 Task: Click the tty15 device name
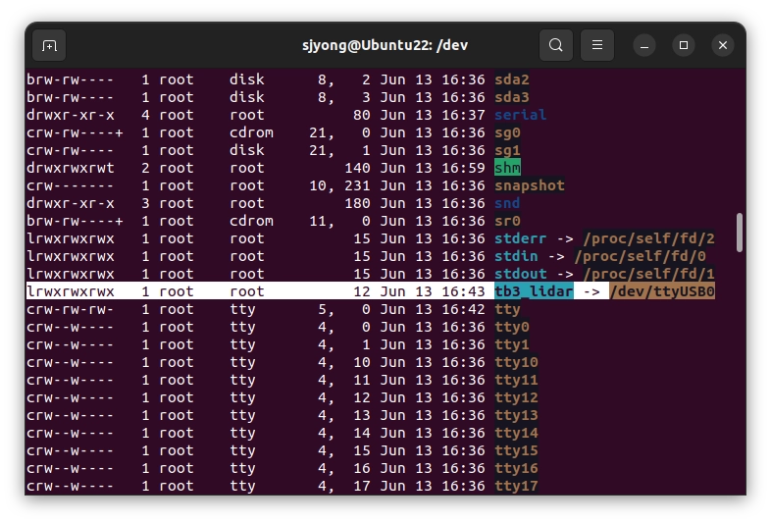coord(516,451)
